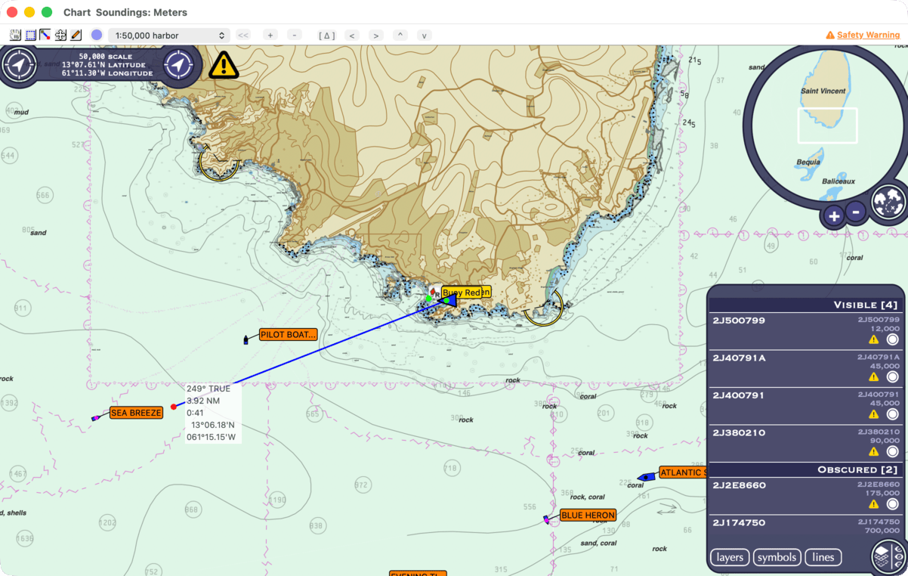Click the left compass arrow icon
908x576 pixels.
[19, 65]
